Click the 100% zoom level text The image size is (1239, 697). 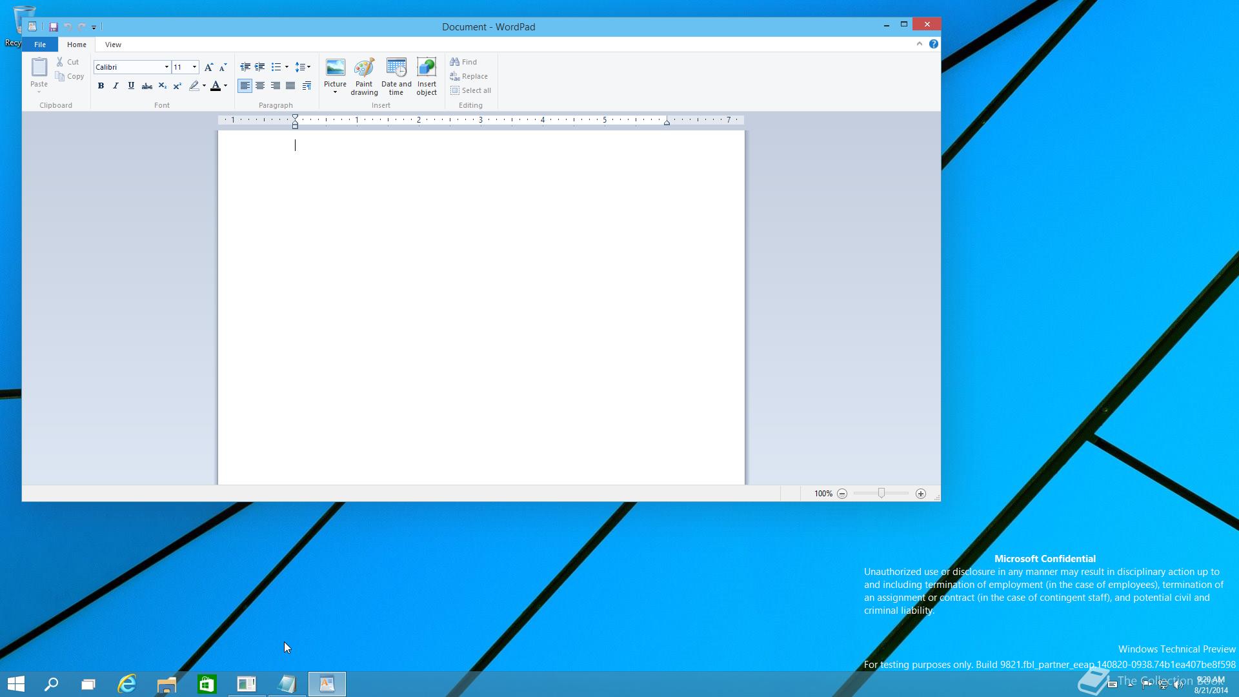pos(823,494)
